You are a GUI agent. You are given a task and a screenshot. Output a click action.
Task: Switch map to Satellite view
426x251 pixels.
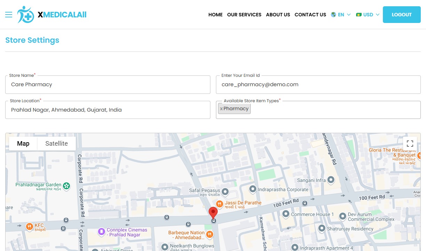click(56, 144)
